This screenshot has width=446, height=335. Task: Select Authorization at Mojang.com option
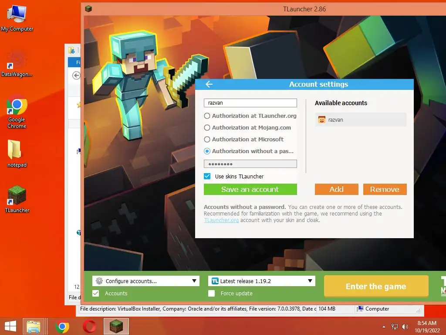pyautogui.click(x=247, y=128)
